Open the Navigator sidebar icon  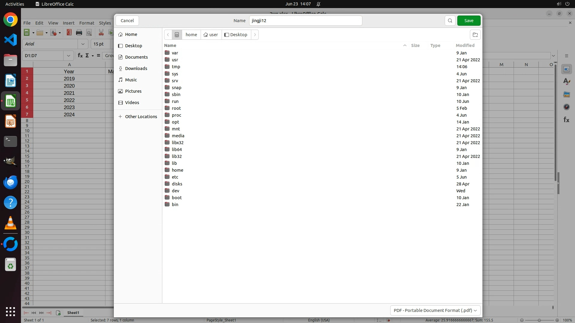(566, 107)
